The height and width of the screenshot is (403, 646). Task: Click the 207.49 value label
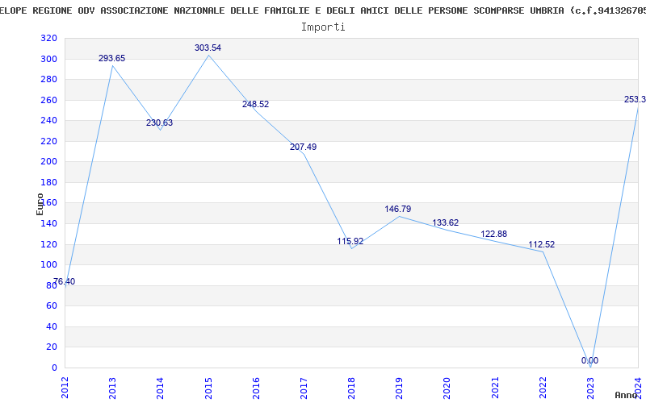click(x=304, y=147)
